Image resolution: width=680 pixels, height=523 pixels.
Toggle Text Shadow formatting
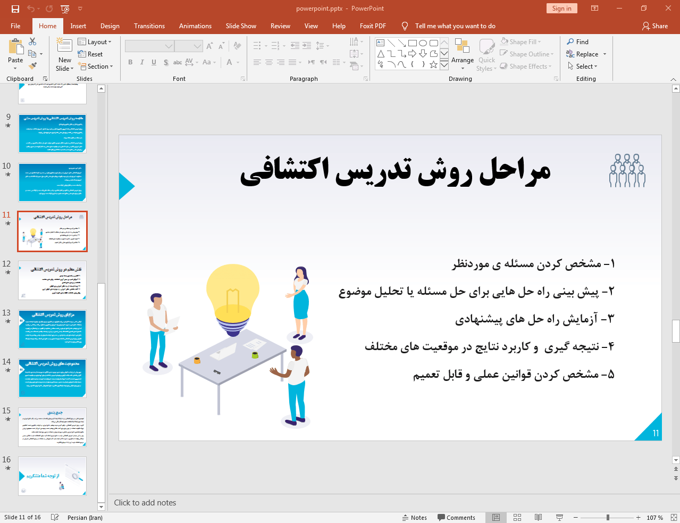tap(166, 62)
